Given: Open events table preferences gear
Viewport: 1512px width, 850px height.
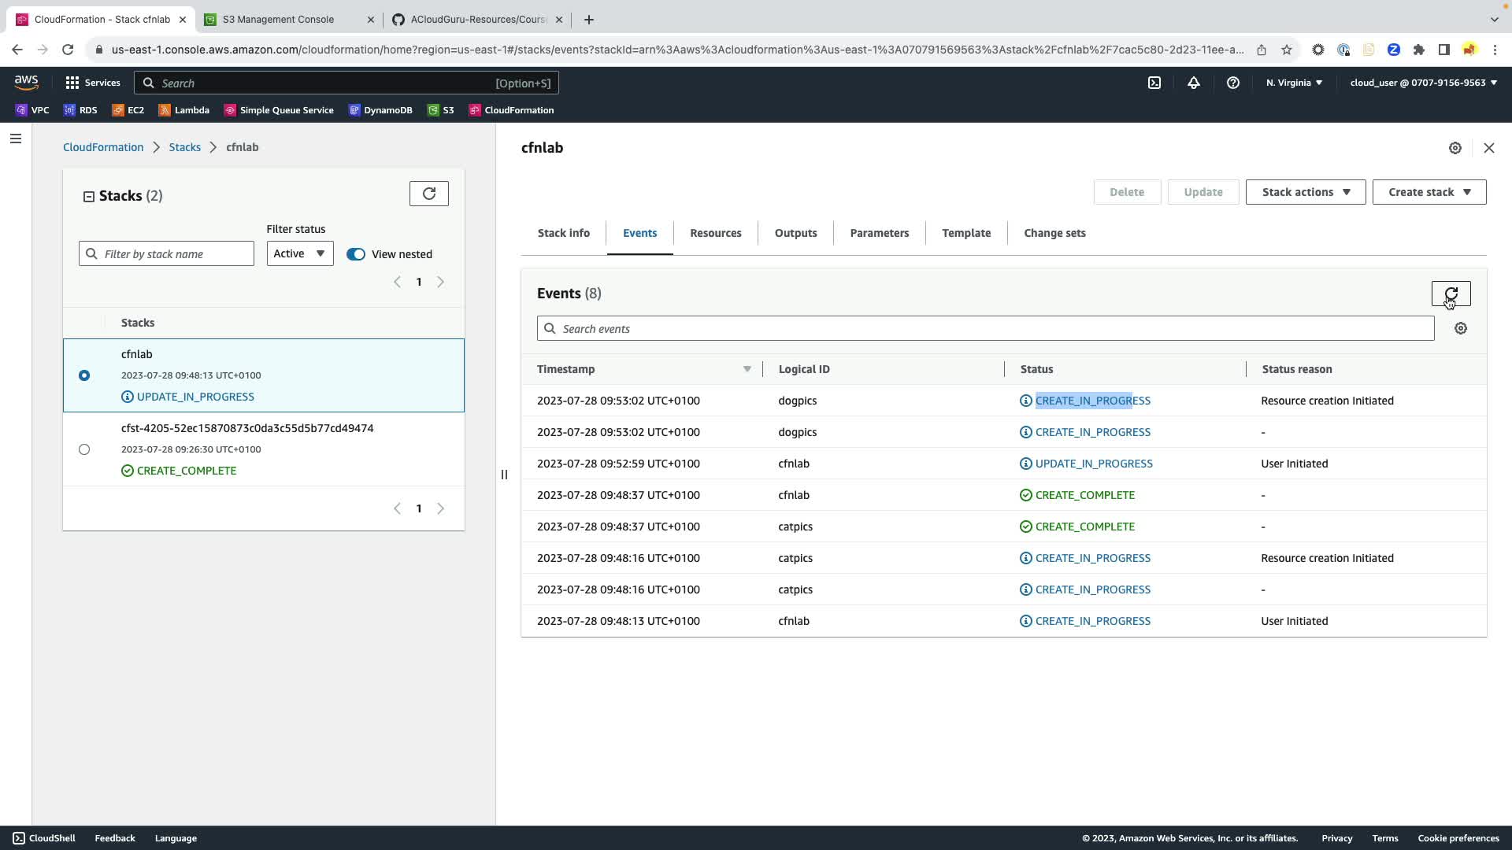Looking at the screenshot, I should click(1461, 328).
